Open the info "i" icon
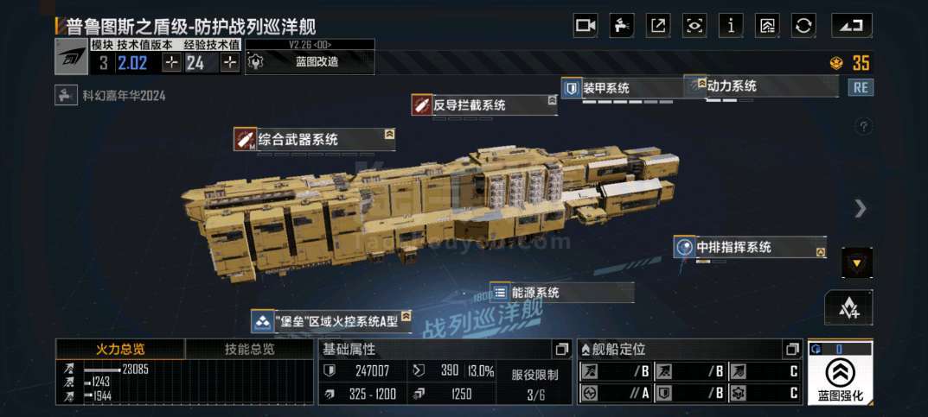This screenshot has width=928, height=417. pyautogui.click(x=731, y=25)
